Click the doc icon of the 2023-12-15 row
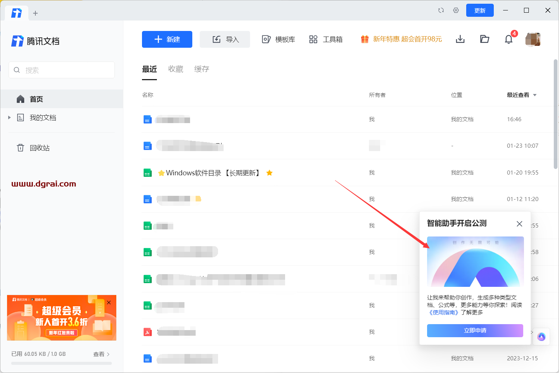Viewport: 559px width, 373px height. point(148,358)
